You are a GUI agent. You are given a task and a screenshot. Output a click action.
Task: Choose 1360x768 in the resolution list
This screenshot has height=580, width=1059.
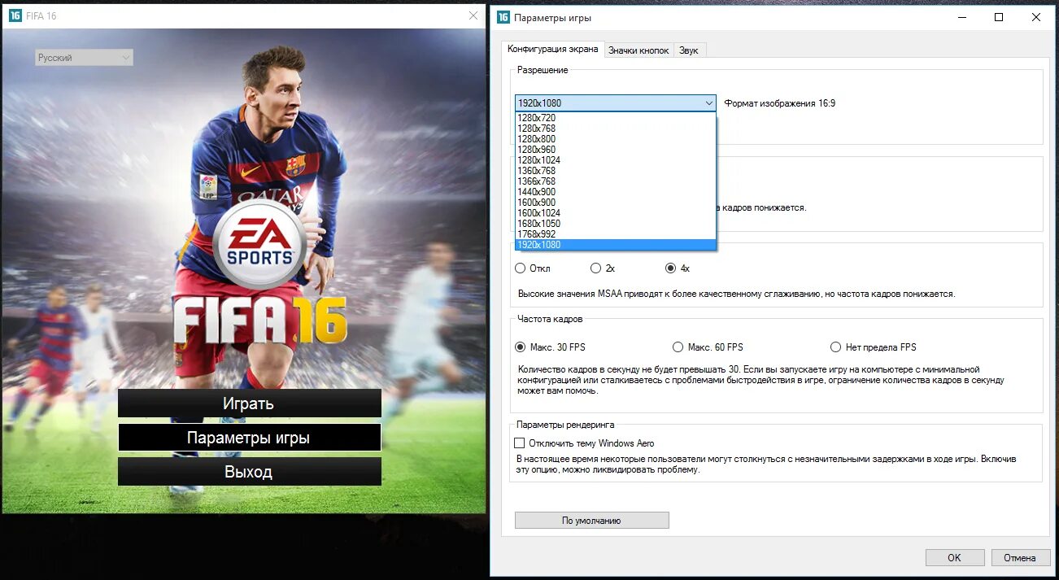[x=616, y=171]
